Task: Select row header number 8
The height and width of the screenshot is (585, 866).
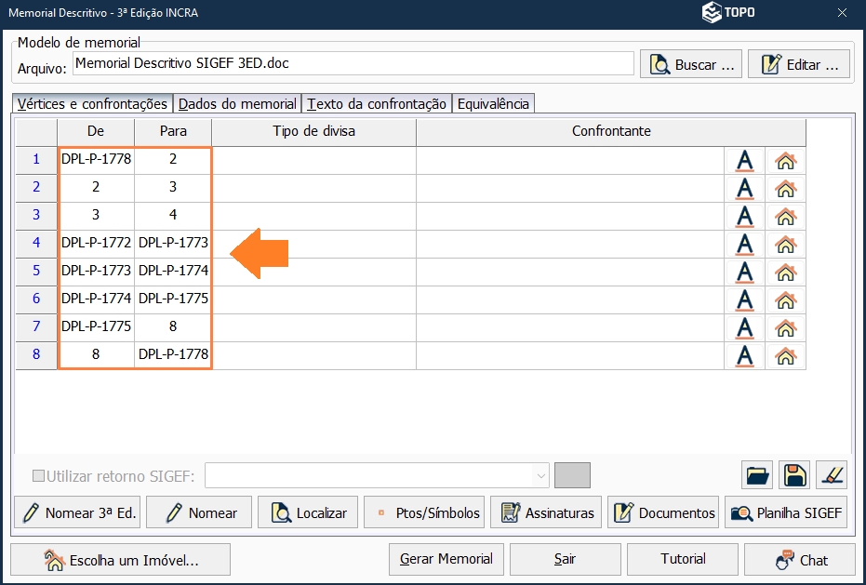Action: pos(36,354)
